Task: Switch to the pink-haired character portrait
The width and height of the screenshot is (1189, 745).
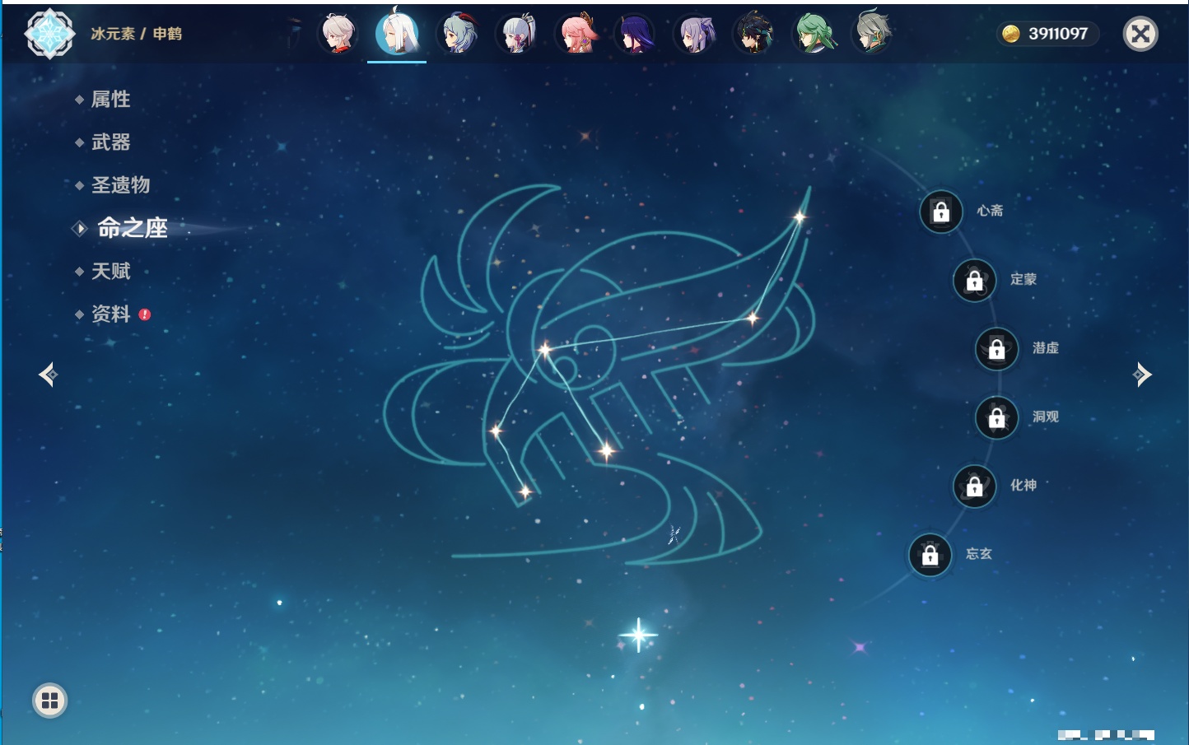Action: [576, 35]
